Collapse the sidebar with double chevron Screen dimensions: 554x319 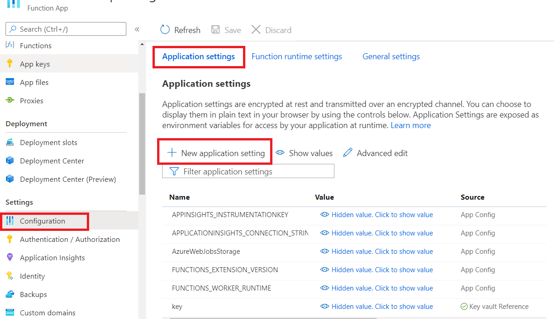coord(137,29)
